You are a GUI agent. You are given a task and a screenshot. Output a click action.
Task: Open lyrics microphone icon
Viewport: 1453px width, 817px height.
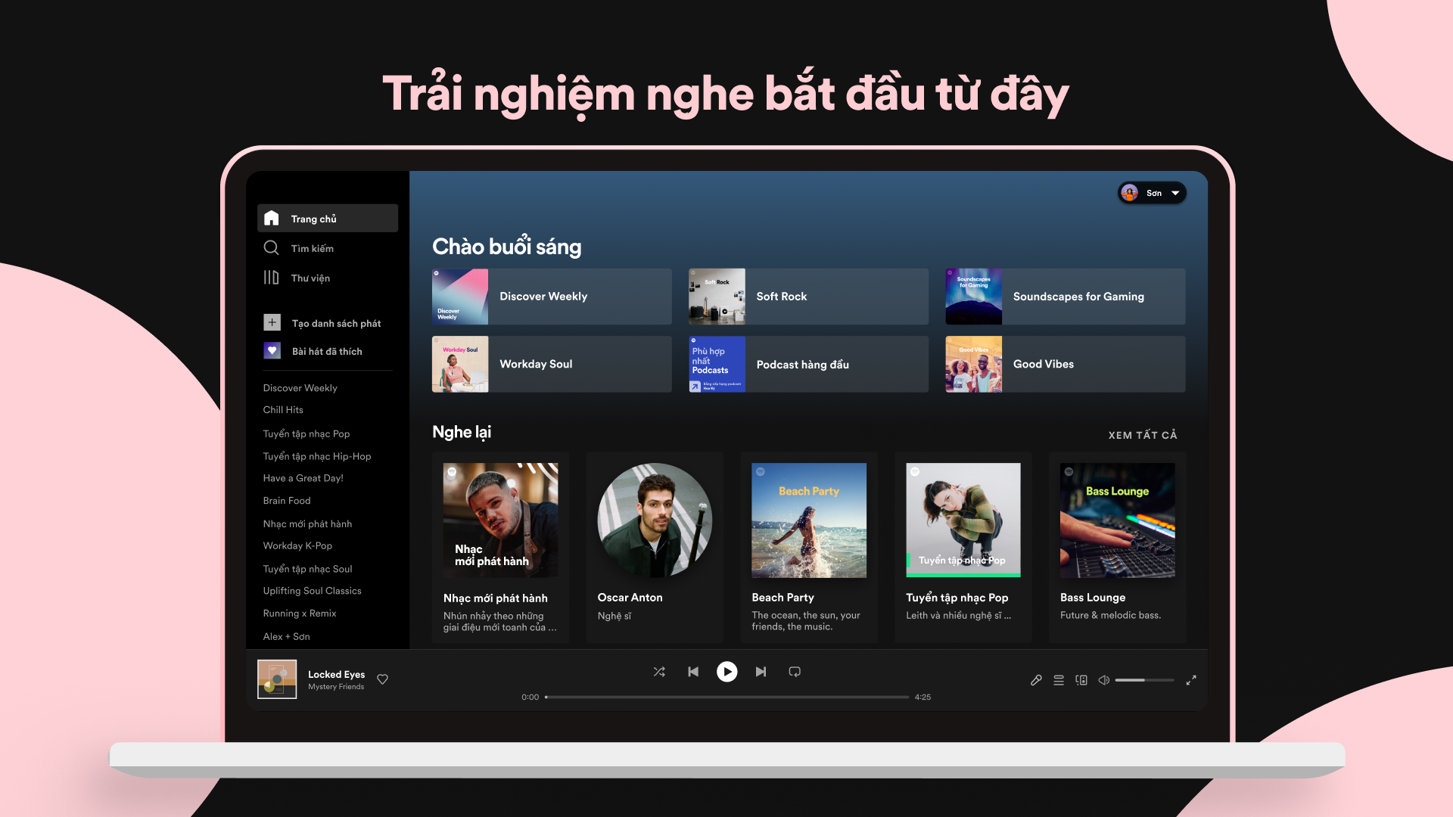click(1036, 680)
